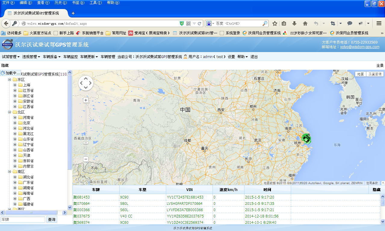Click 退出 to log out
This screenshot has height=231, width=385.
(x=254, y=57)
